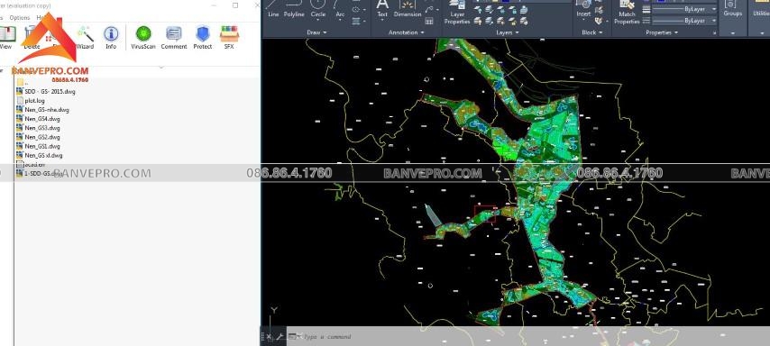Viewport: 770px width, 346px height.
Task: Open the archive Info icon
Action: coord(111,38)
